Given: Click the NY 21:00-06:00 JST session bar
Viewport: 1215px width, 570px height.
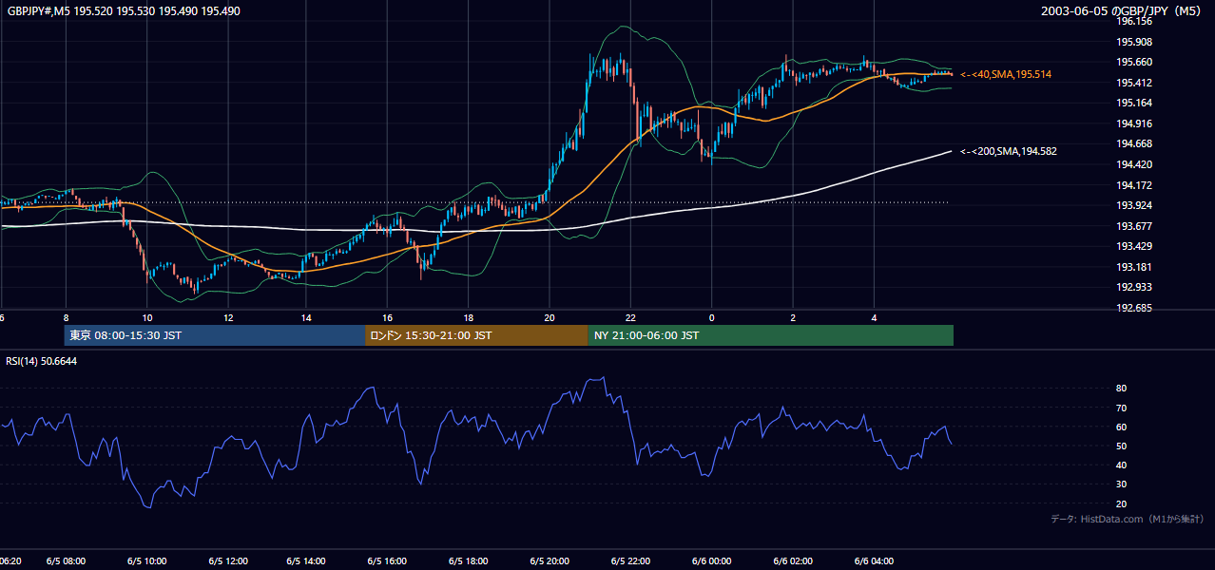Looking at the screenshot, I should [771, 335].
